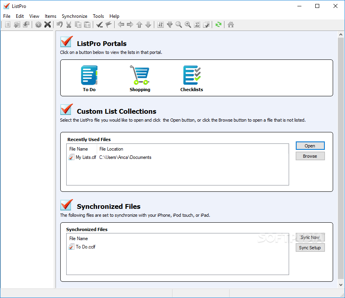The height and width of the screenshot is (298, 345).
Task: Click the down arrow toolbar icon
Action: point(148,25)
